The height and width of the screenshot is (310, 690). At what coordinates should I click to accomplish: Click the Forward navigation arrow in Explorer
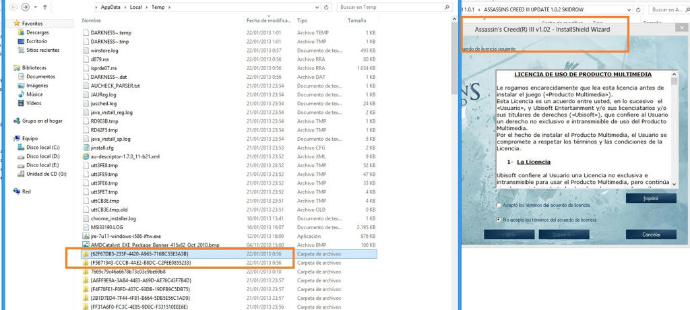pyautogui.click(x=25, y=7)
